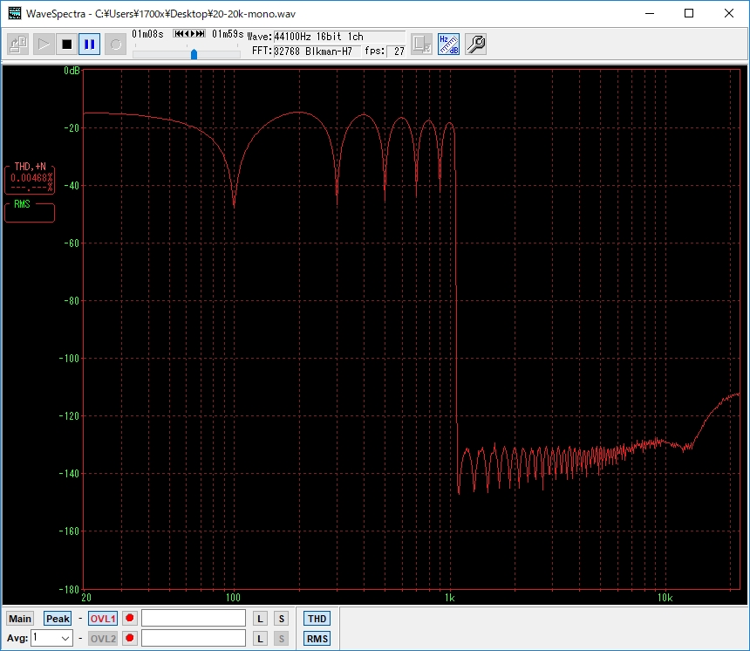Click the Hz/dB measurement mode icon

(448, 44)
